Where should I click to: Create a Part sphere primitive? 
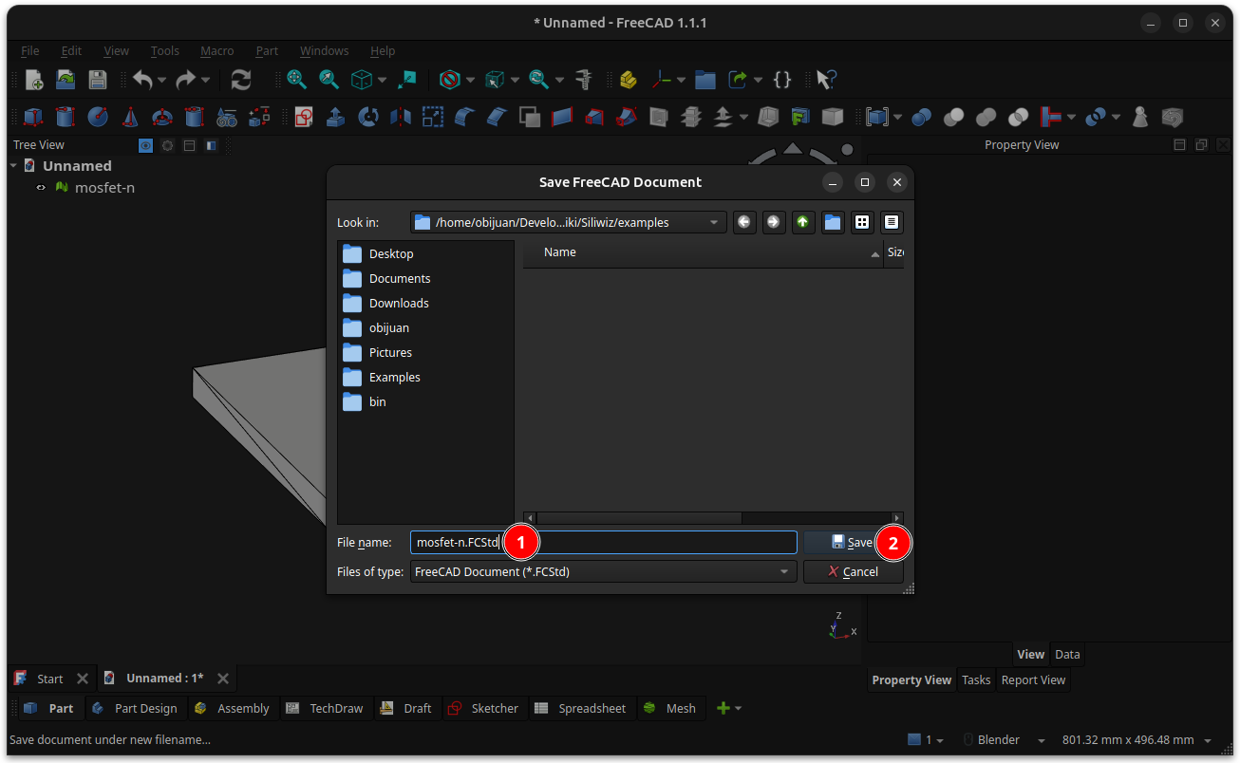[98, 117]
